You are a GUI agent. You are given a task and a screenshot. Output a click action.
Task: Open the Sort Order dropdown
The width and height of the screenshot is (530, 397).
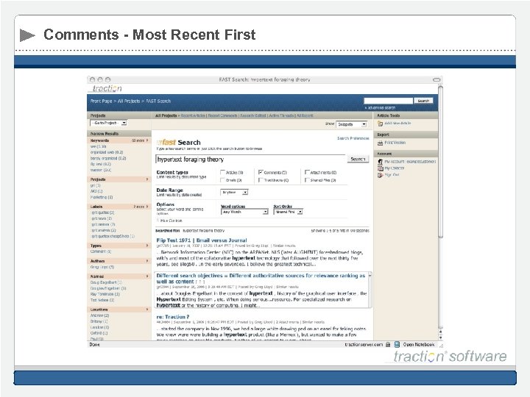click(288, 212)
